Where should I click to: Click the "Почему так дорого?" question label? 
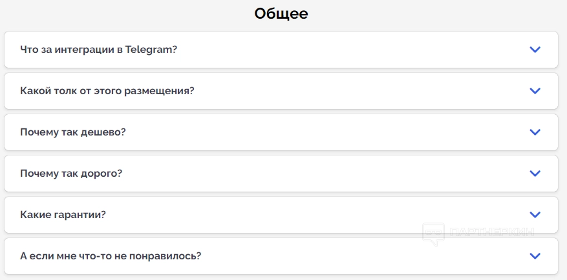[x=71, y=174]
